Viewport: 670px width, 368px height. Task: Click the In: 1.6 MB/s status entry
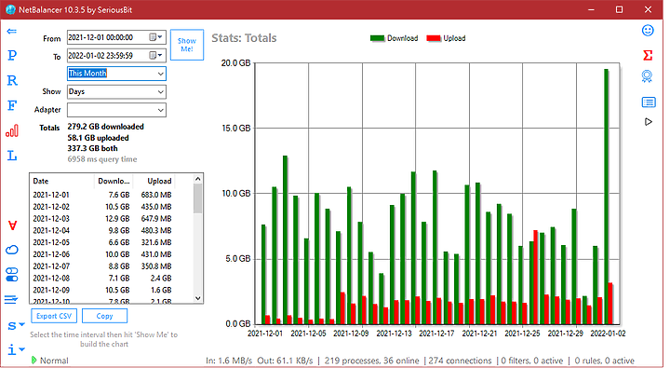click(229, 361)
